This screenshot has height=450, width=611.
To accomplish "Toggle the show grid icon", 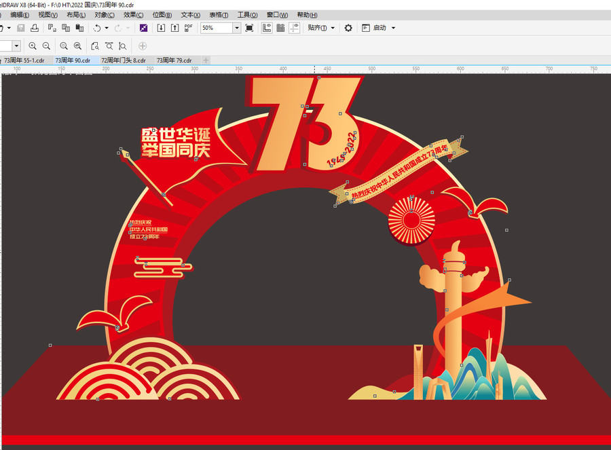I will point(280,28).
